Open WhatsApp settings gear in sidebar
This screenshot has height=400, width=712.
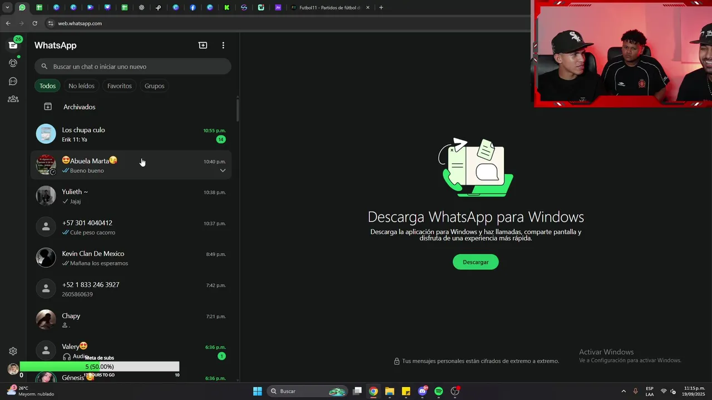(x=13, y=351)
